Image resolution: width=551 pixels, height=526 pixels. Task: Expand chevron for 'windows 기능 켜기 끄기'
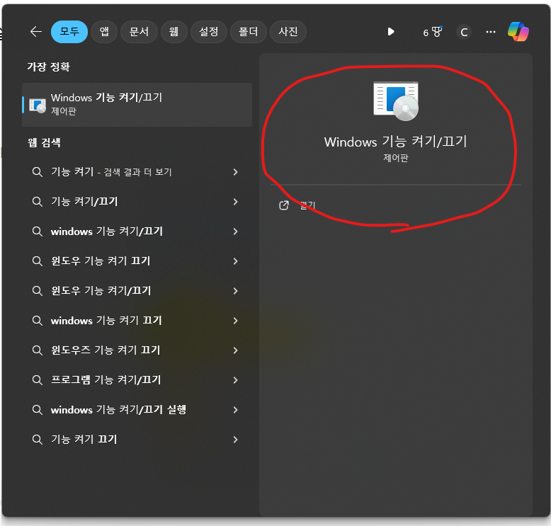point(235,321)
